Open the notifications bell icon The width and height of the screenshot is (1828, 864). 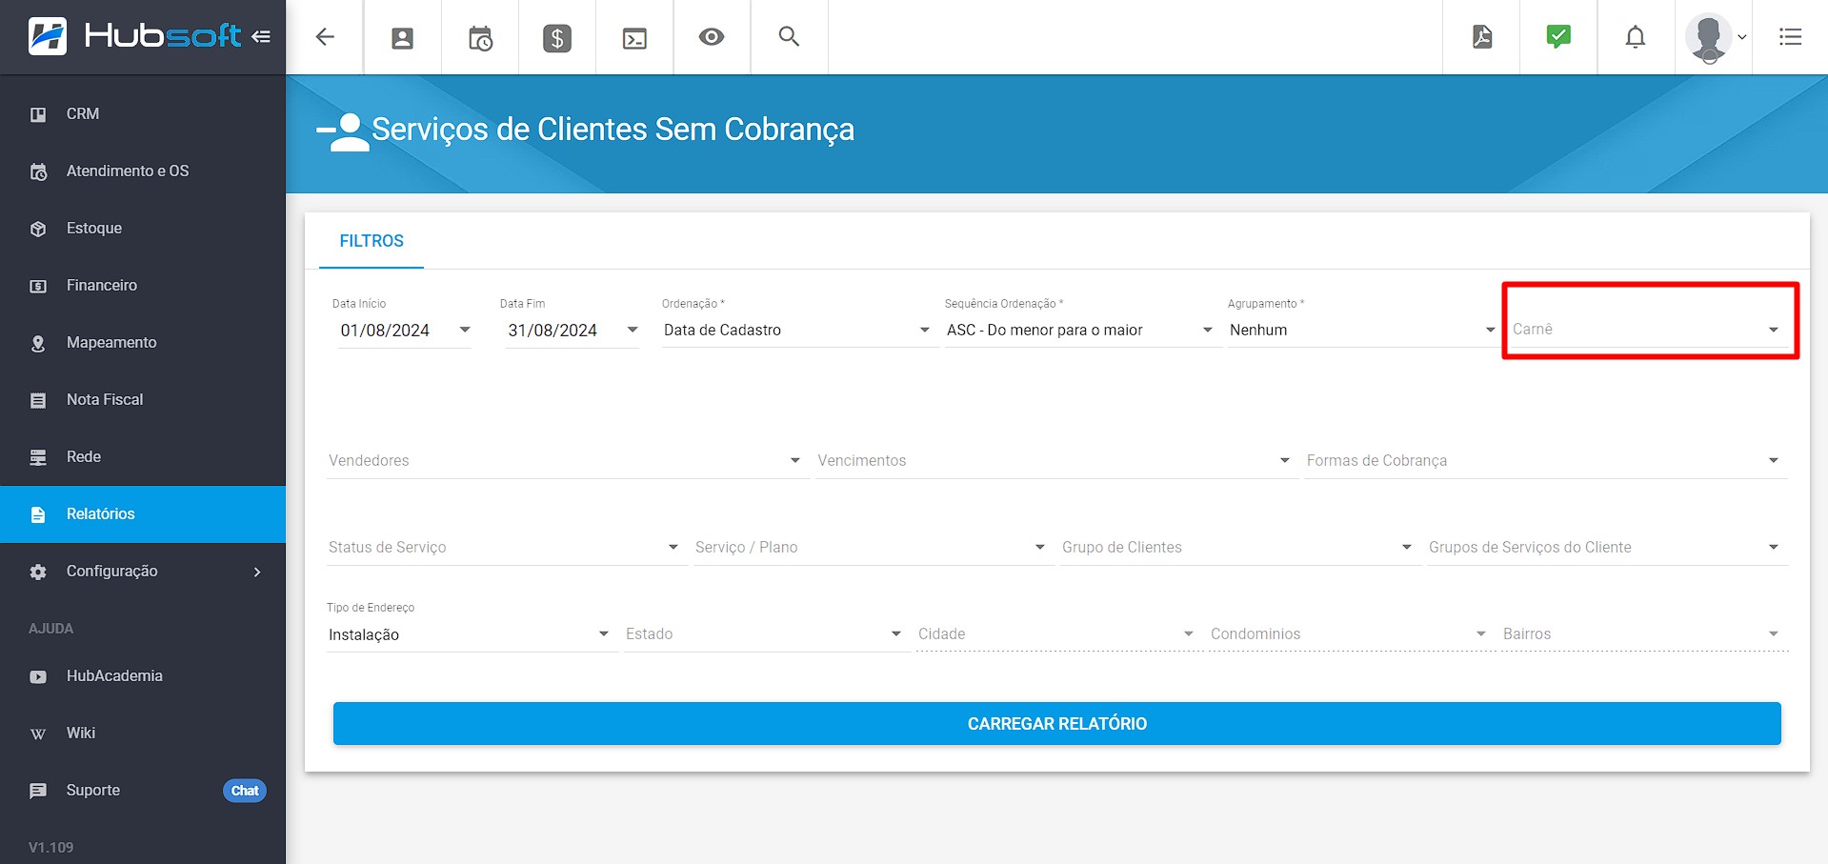pyautogui.click(x=1636, y=37)
